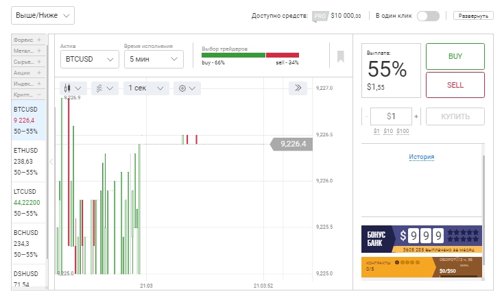
Task: Click the PRO account badge
Action: click(319, 15)
